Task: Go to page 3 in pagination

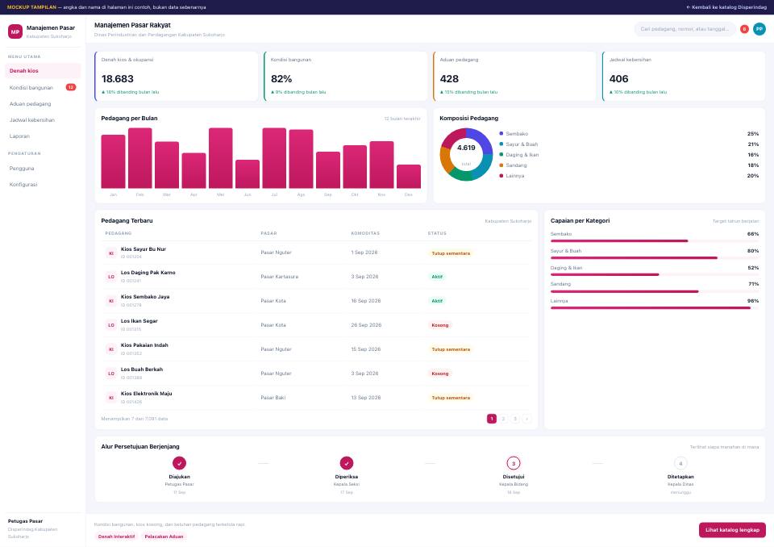Action: [515, 419]
